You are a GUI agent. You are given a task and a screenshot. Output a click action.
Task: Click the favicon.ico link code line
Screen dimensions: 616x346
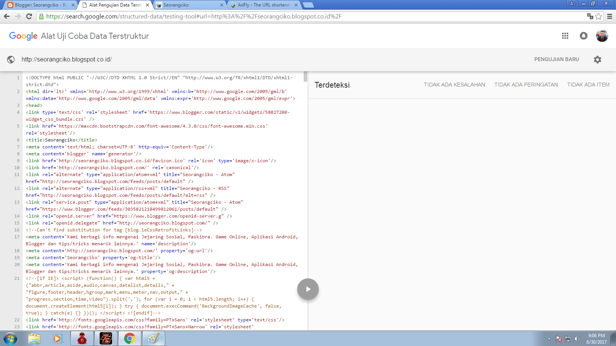[x=151, y=161]
